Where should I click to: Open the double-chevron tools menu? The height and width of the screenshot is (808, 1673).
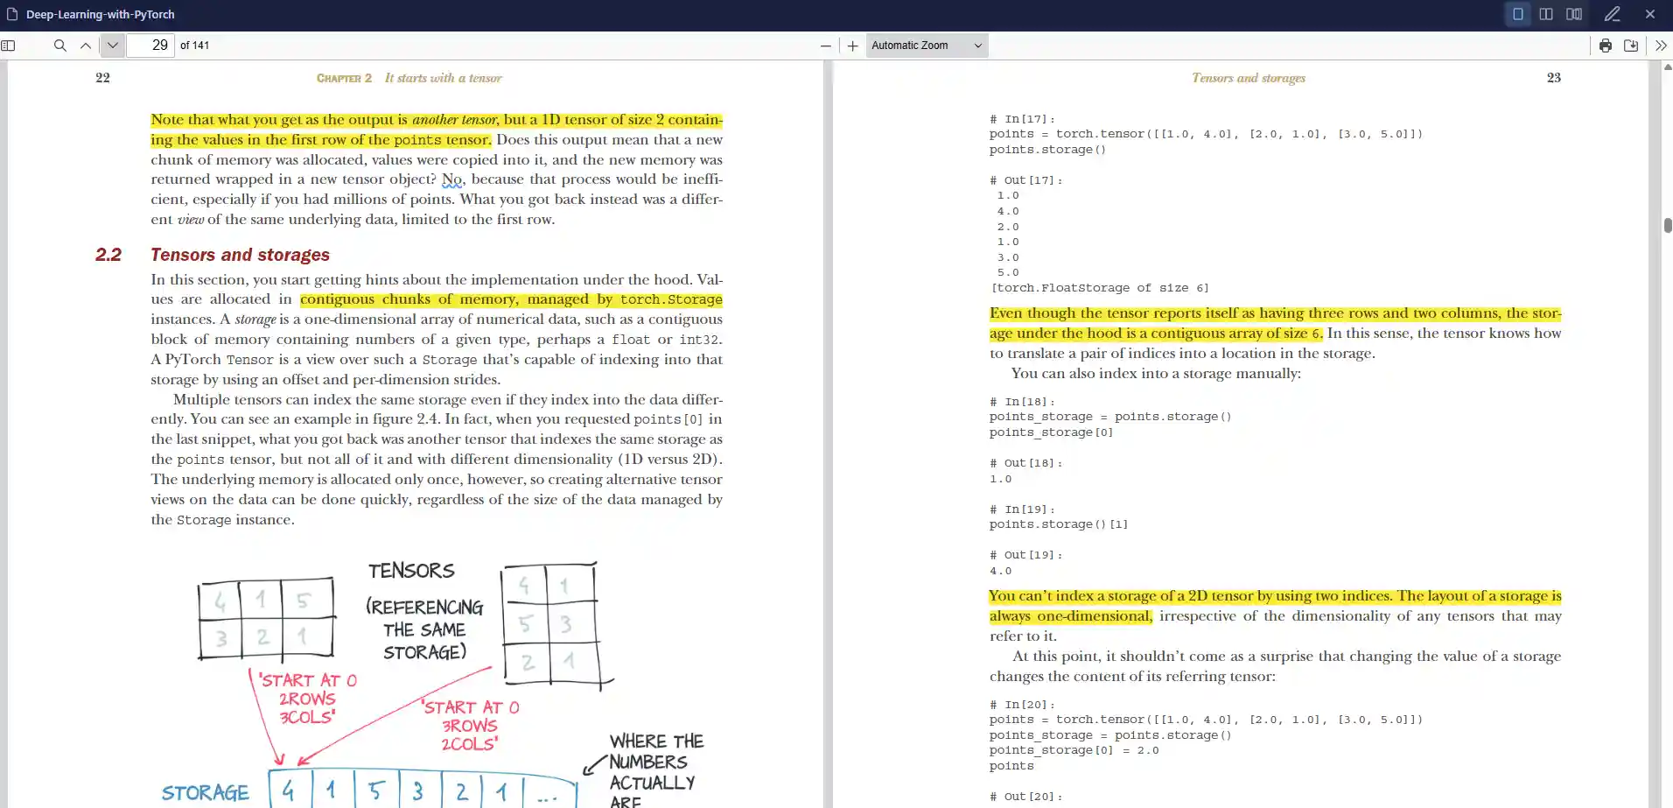coord(1661,46)
